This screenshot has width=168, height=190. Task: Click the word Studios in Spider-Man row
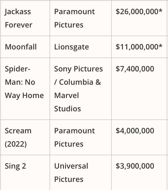pos(67,108)
